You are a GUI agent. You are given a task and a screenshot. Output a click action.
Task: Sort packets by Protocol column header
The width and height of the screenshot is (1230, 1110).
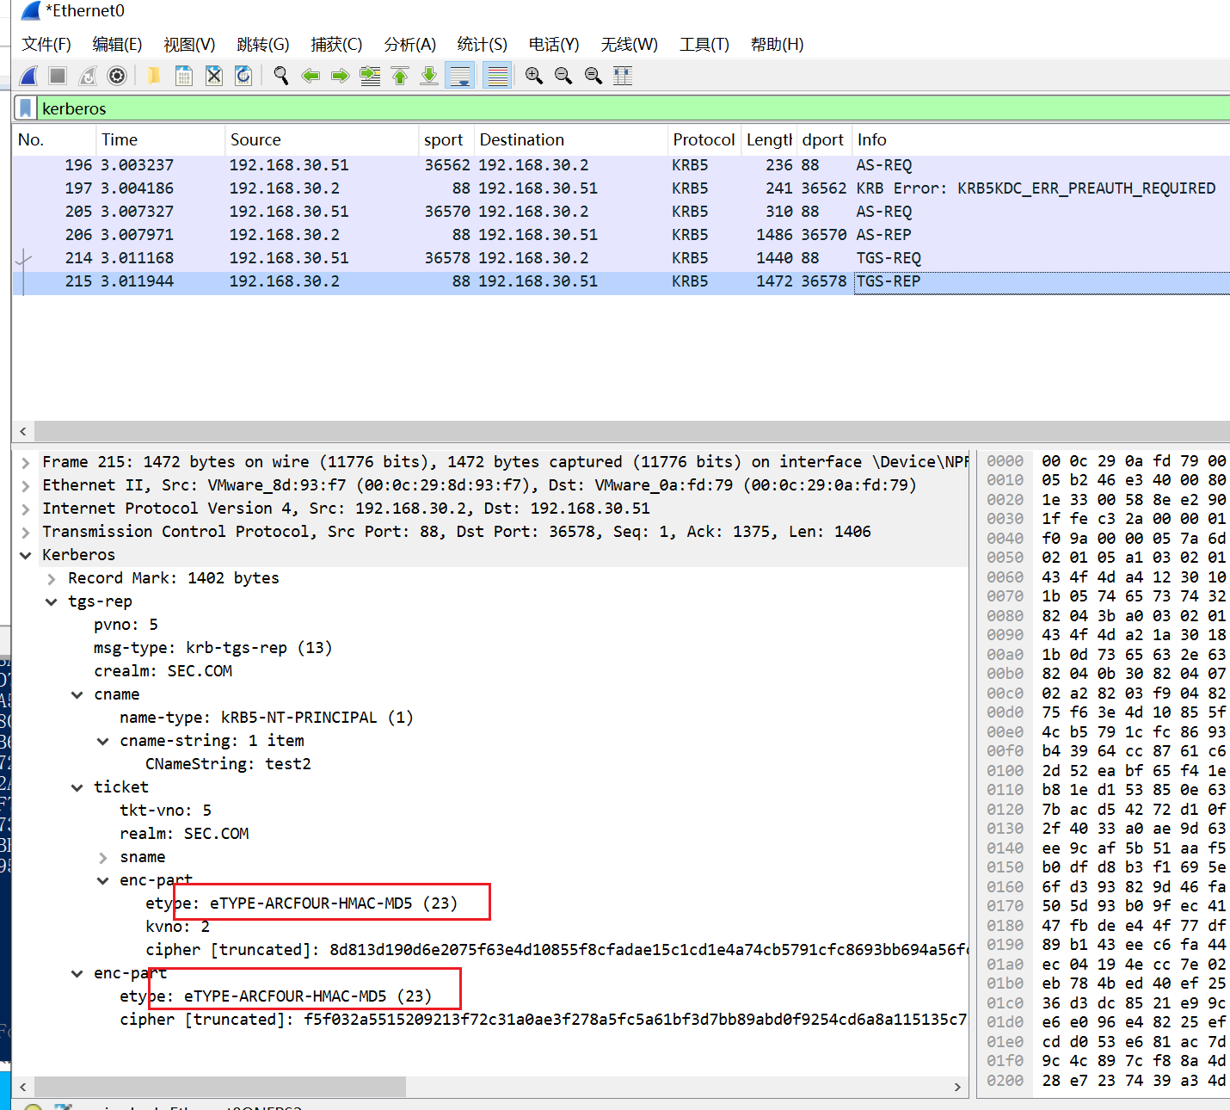(x=703, y=139)
